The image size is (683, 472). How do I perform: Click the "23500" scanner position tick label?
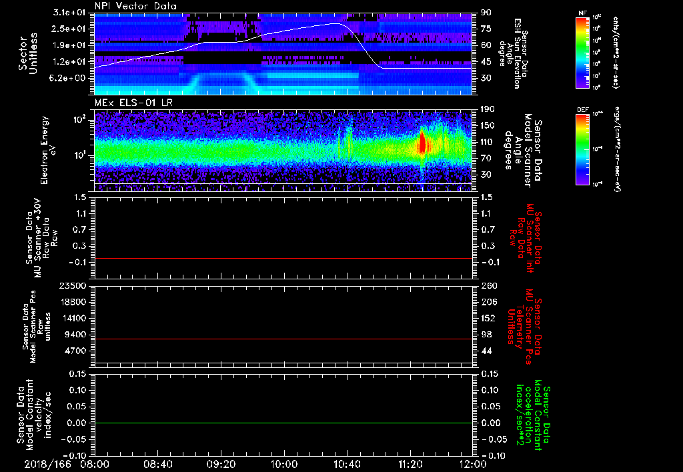pyautogui.click(x=72, y=285)
